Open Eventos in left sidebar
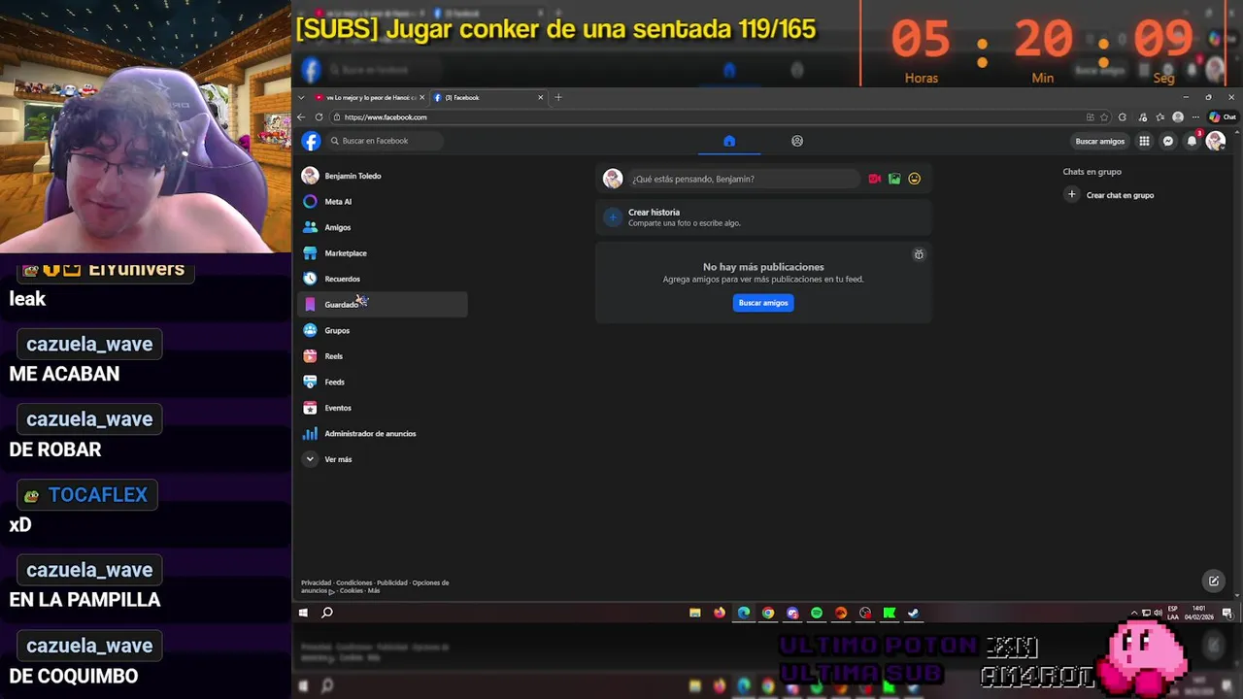This screenshot has height=699, width=1243. tap(384, 408)
